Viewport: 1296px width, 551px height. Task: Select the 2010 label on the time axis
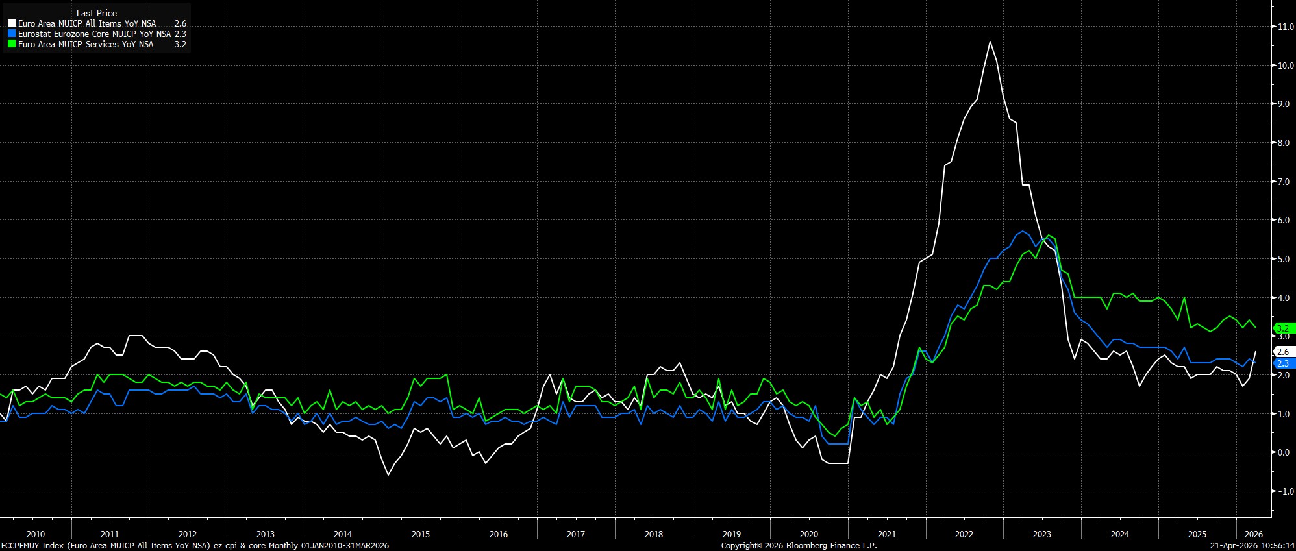click(x=36, y=534)
